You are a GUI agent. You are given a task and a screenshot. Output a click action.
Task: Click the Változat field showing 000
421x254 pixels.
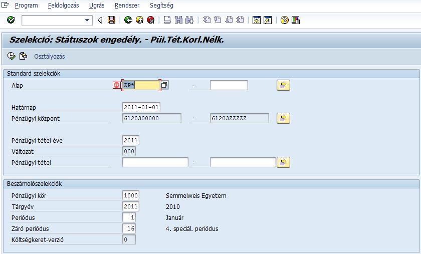click(129, 151)
